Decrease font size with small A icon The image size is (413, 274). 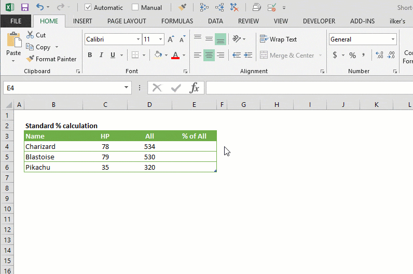pos(182,39)
